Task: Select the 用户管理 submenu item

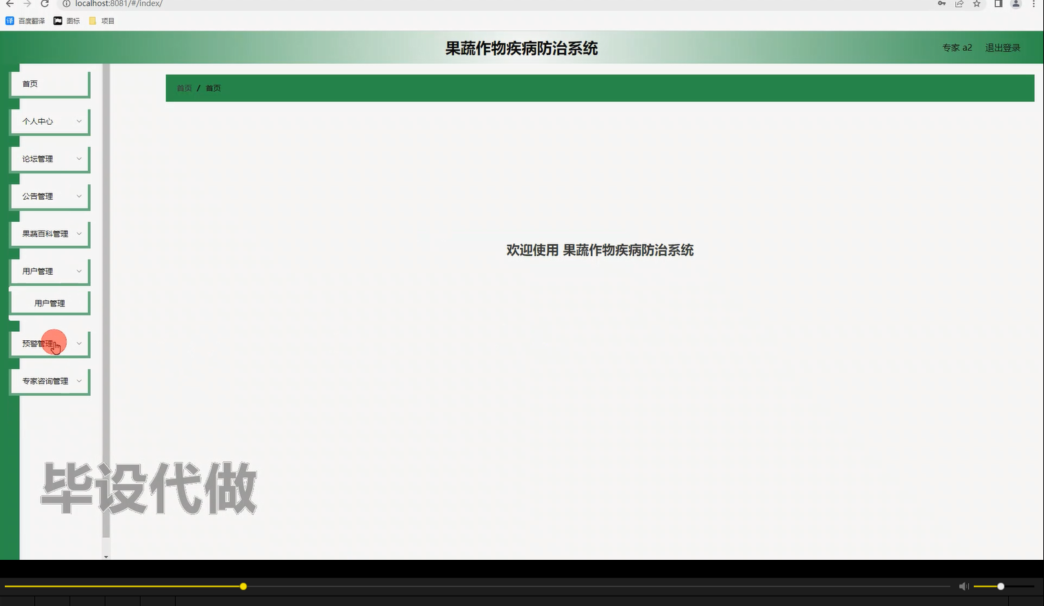Action: [x=49, y=302]
